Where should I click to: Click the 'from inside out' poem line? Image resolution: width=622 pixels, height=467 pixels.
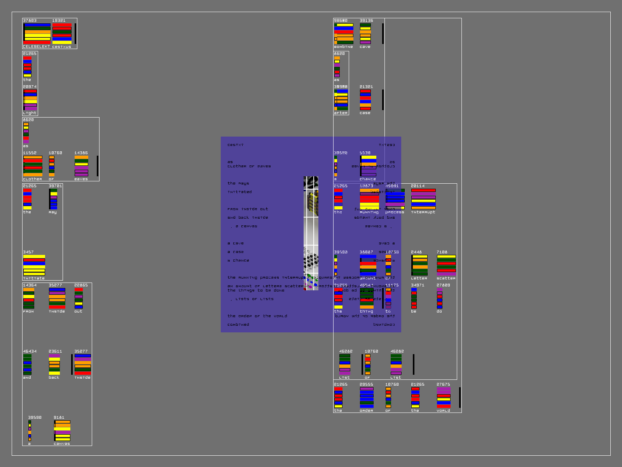coord(248,209)
